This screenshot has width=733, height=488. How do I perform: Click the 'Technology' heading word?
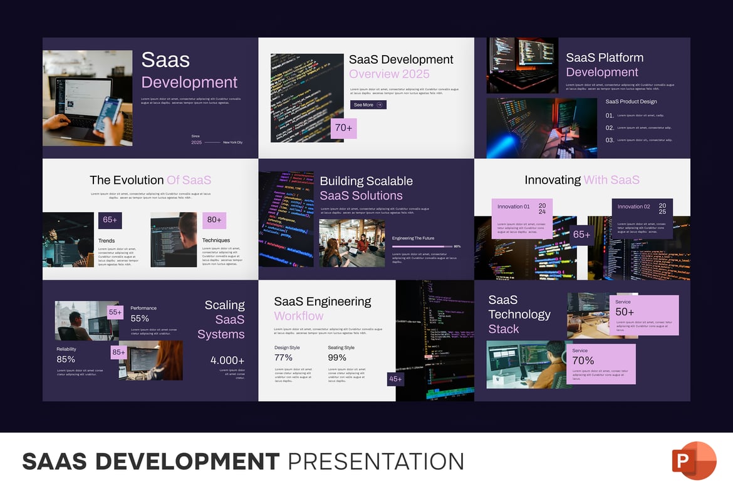coord(519,314)
